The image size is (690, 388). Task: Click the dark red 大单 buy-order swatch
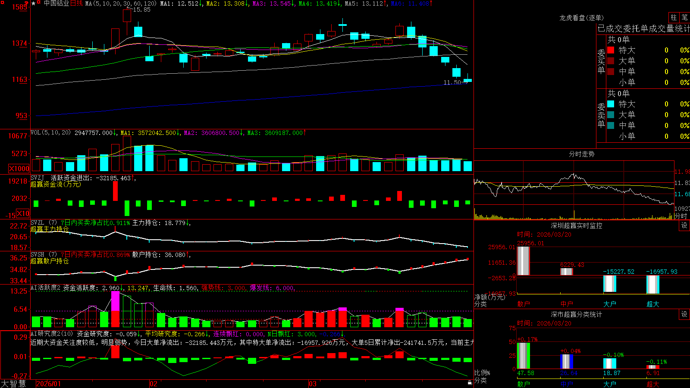click(x=611, y=61)
